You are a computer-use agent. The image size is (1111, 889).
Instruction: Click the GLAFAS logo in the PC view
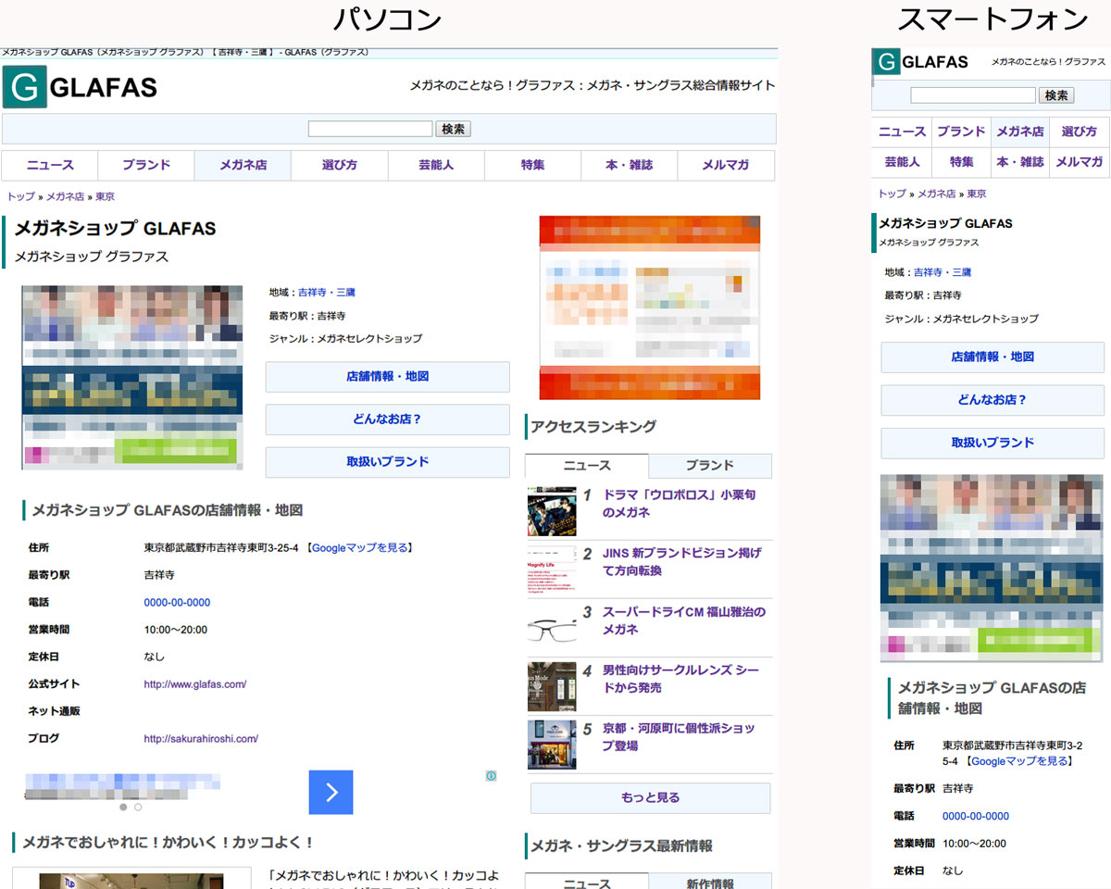tap(80, 88)
